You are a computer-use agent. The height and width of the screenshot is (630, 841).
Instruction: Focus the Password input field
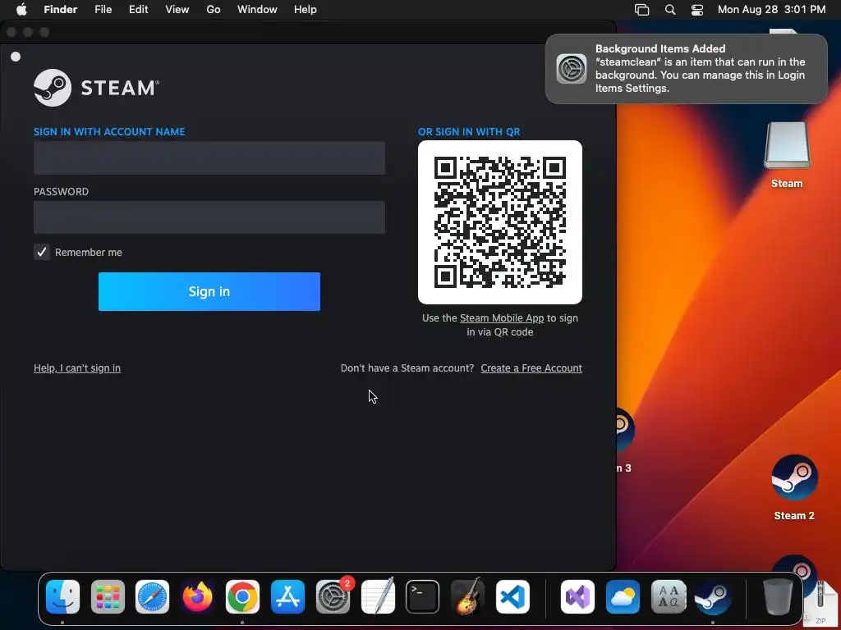point(209,217)
